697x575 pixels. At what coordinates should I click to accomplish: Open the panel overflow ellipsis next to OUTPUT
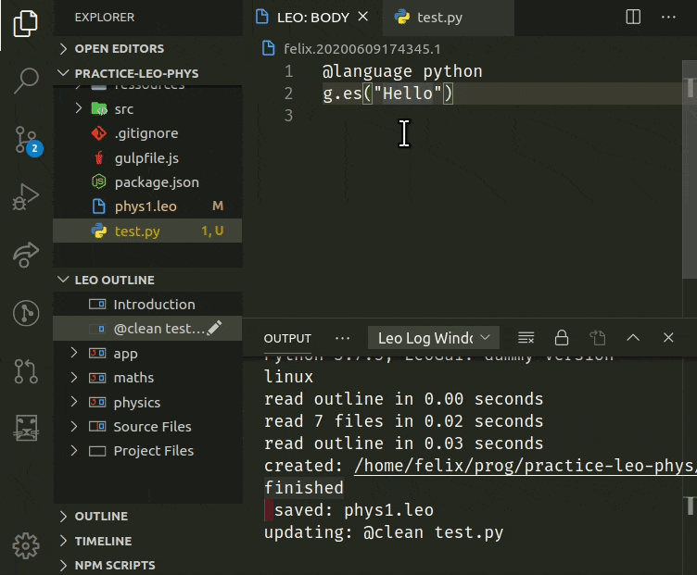click(x=342, y=338)
